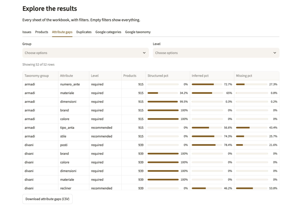The height and width of the screenshot is (212, 308).
Task: Click required level in posti row
Action: point(97,145)
